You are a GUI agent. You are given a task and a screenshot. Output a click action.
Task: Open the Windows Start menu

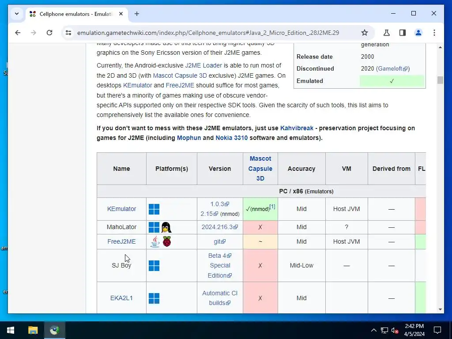click(x=11, y=330)
